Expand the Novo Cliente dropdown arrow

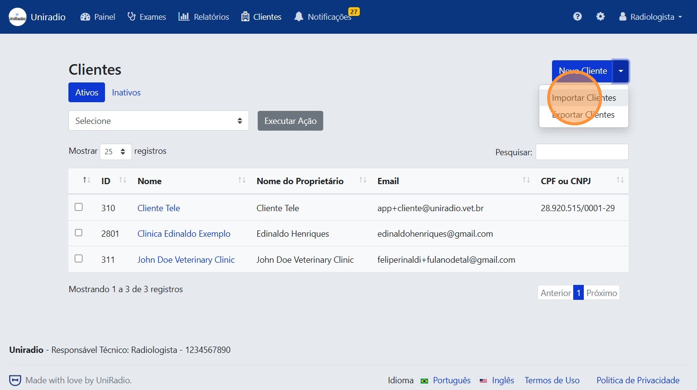point(621,71)
